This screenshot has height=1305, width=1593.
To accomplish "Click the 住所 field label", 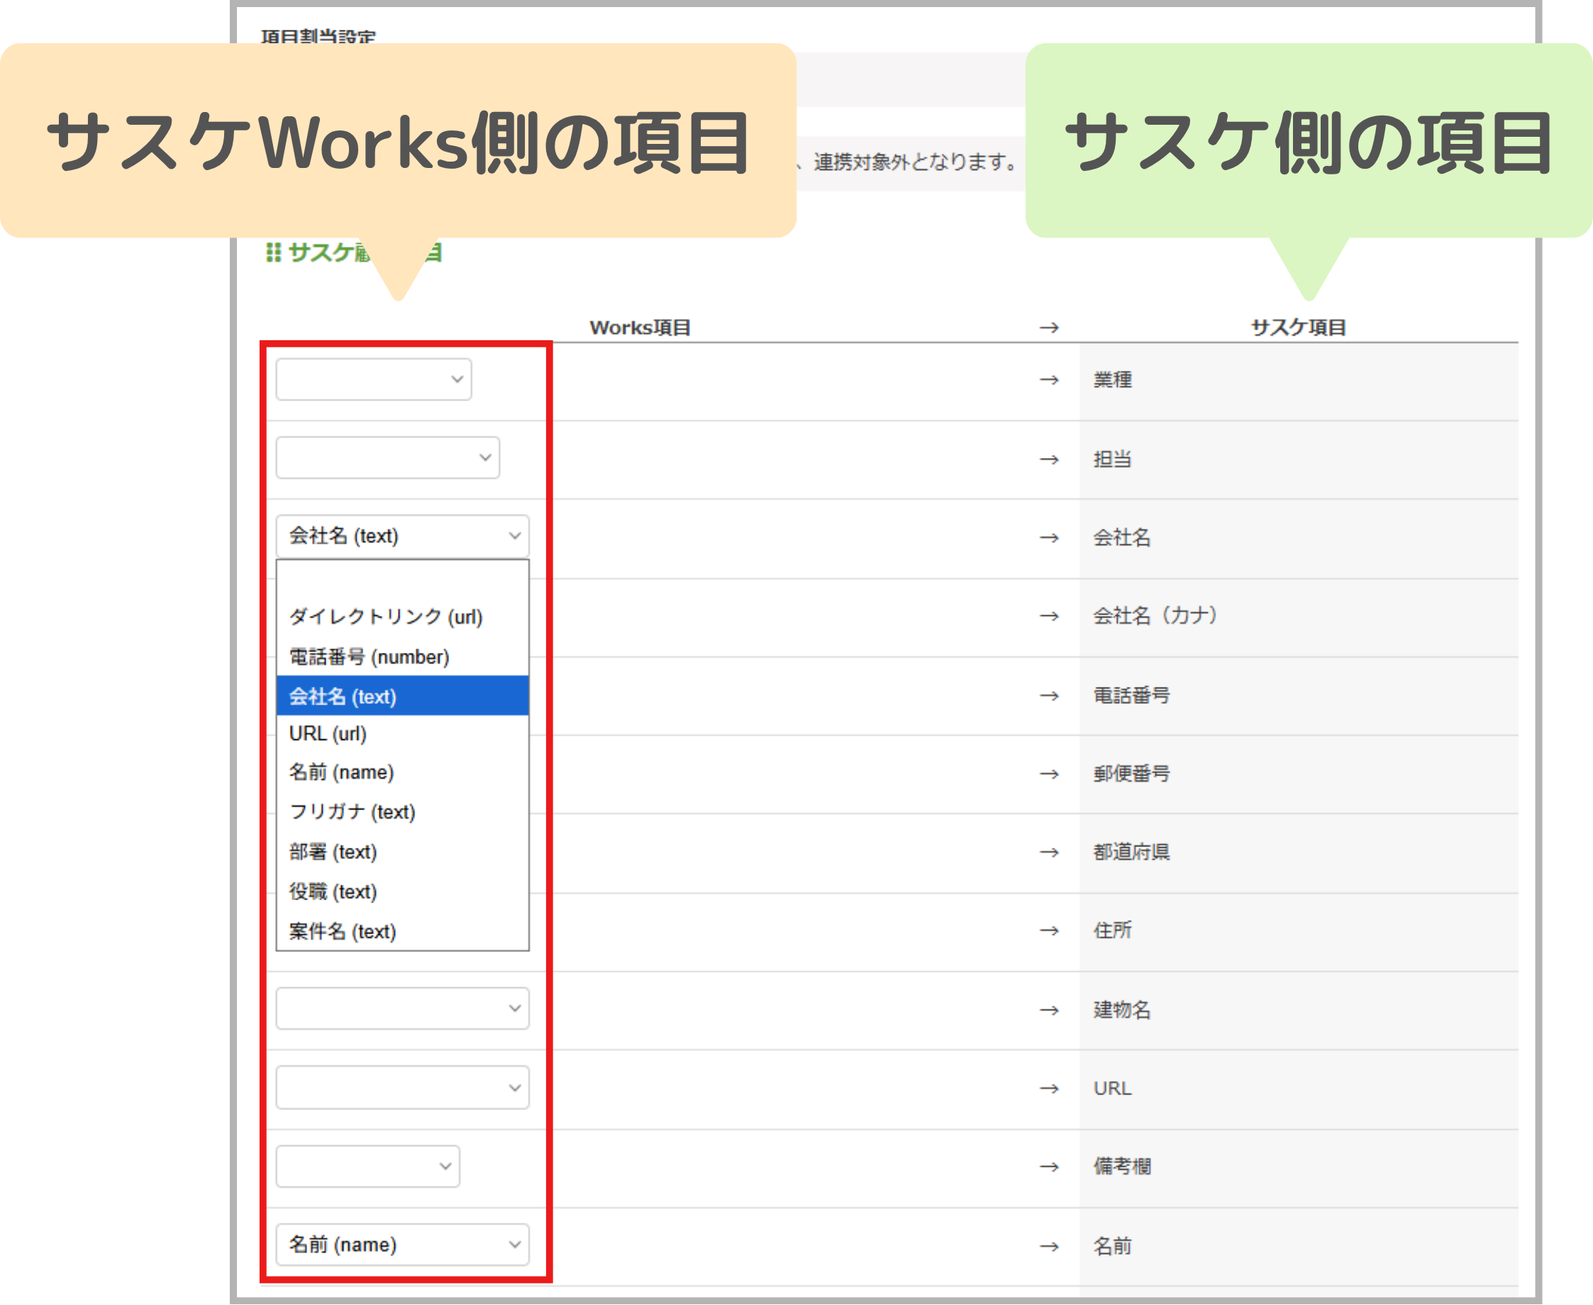I will 1112,931.
